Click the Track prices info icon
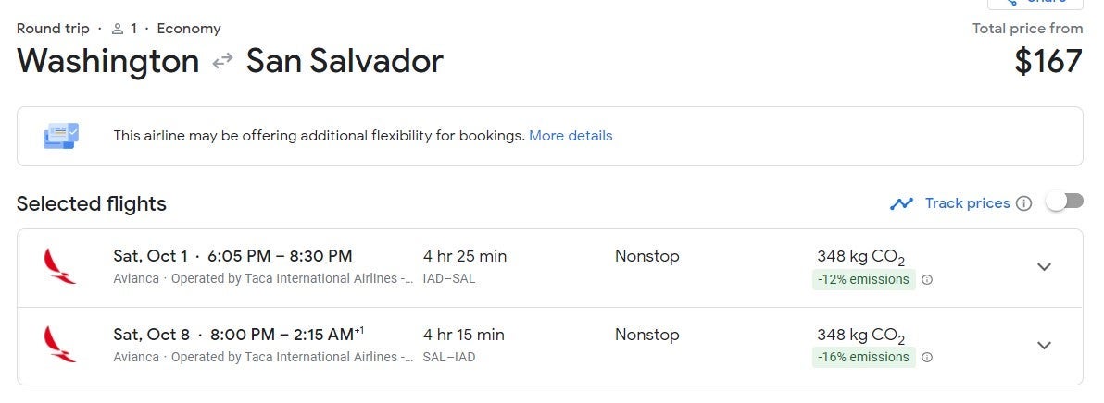The width and height of the screenshot is (1104, 403). 1023,203
